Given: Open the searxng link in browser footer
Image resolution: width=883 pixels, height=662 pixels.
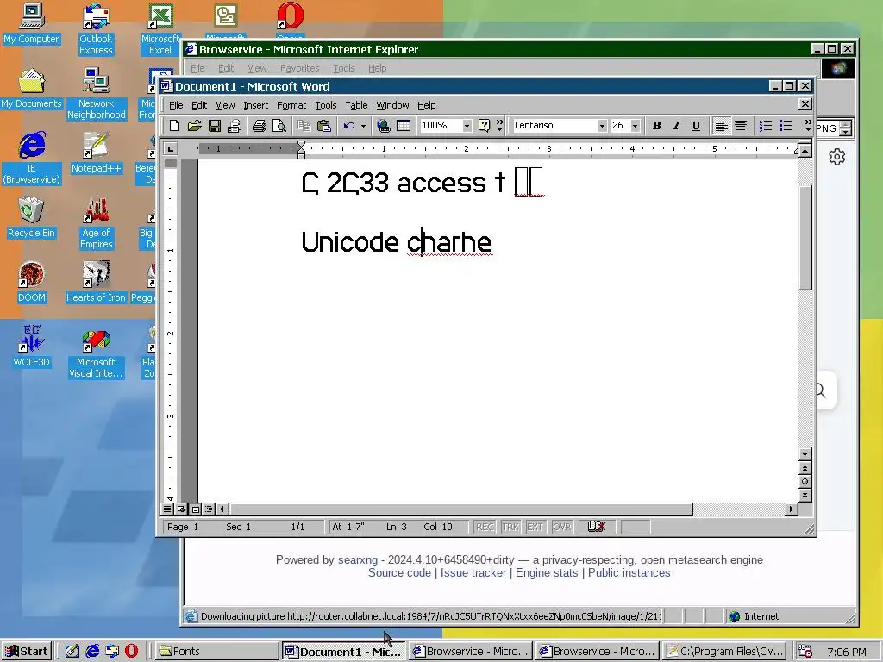Looking at the screenshot, I should (x=358, y=559).
